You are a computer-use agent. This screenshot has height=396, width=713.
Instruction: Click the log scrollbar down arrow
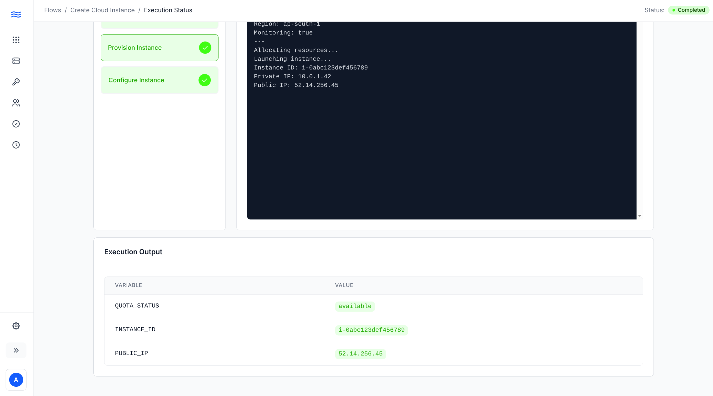click(640, 216)
